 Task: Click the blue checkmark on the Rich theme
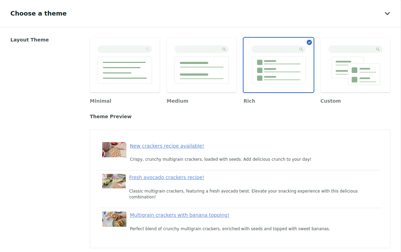(x=309, y=42)
